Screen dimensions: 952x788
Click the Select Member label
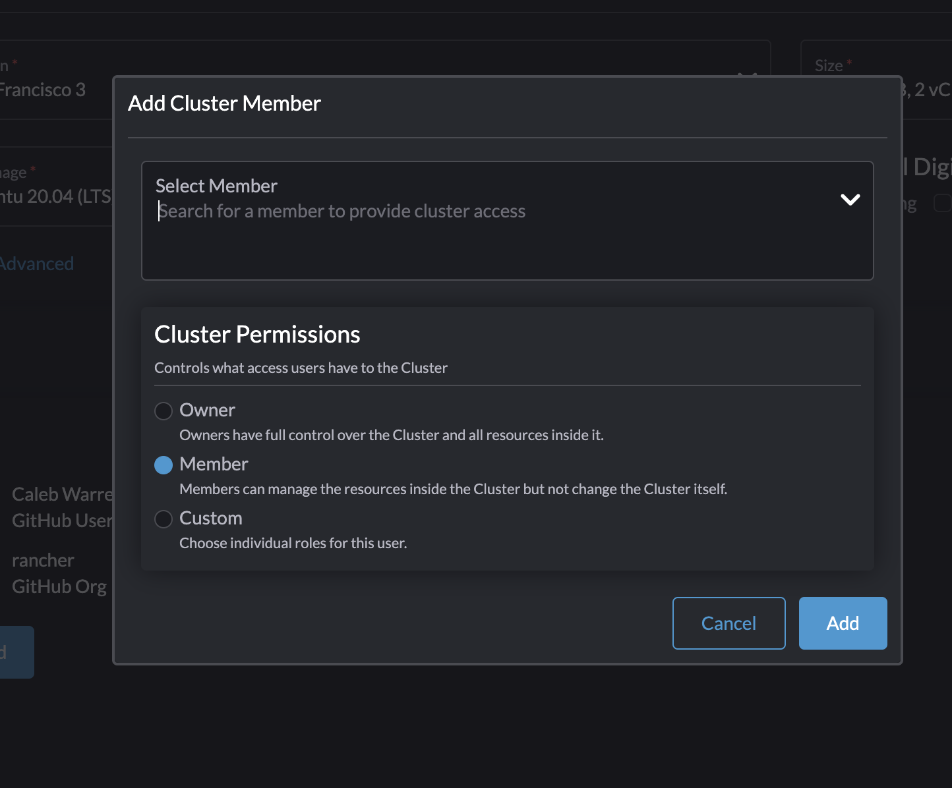[216, 185]
